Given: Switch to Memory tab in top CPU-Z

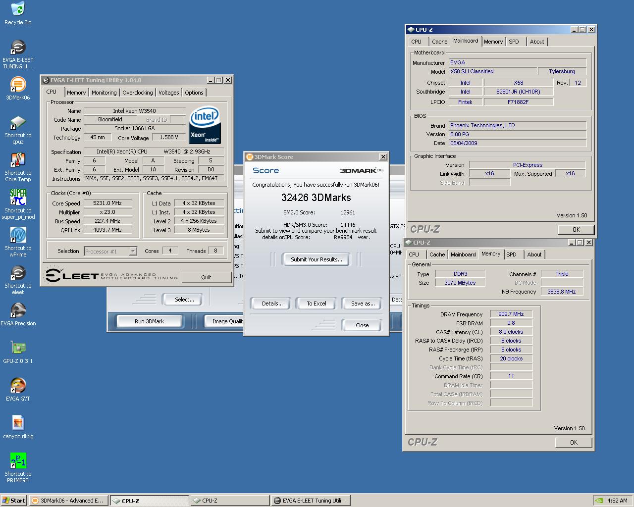Looking at the screenshot, I should [493, 42].
